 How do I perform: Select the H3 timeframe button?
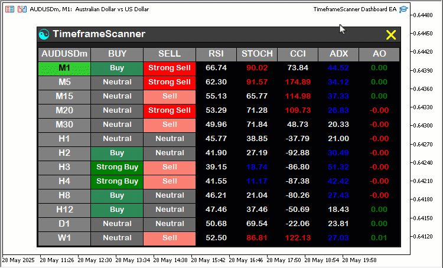(64, 168)
